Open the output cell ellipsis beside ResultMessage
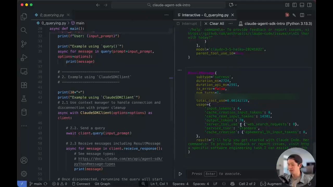The image size is (333, 187). (x=180, y=70)
